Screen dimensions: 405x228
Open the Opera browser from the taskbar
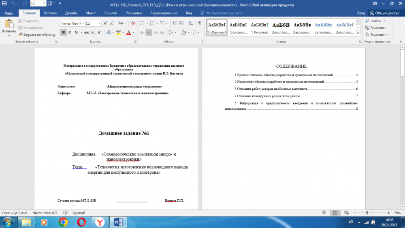[x=81, y=222]
